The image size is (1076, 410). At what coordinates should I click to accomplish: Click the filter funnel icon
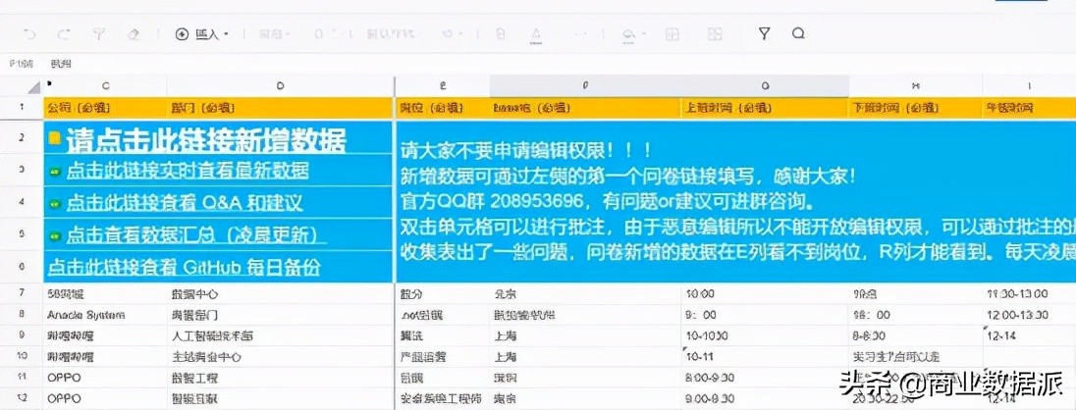pos(764,33)
